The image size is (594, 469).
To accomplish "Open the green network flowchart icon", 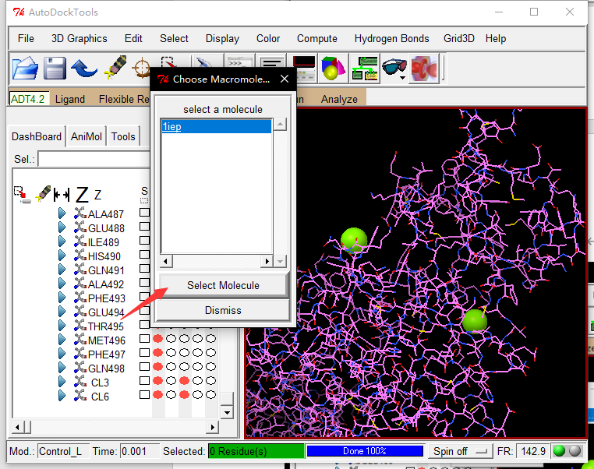I will pos(365,69).
